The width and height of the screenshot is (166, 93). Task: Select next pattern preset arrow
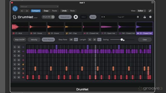(104, 17)
